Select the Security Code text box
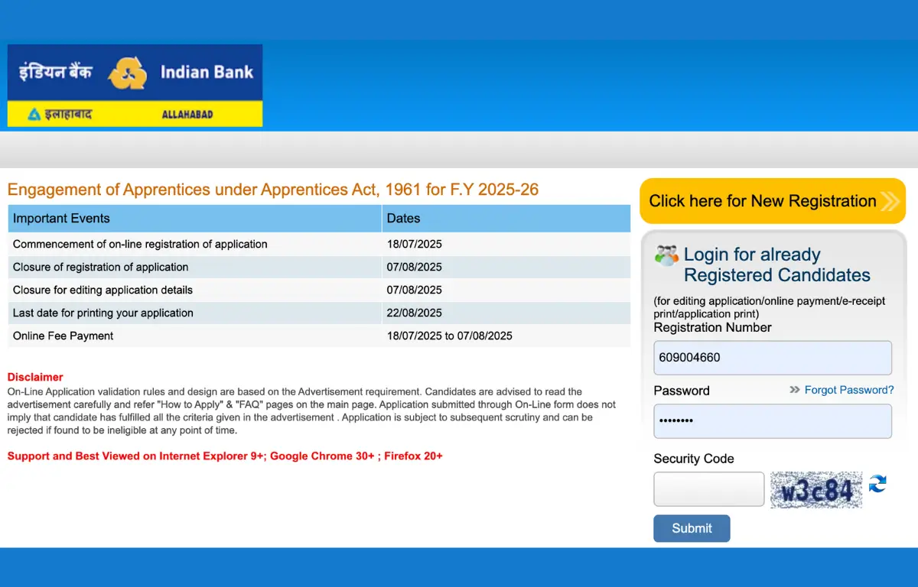918x587 pixels. 708,489
